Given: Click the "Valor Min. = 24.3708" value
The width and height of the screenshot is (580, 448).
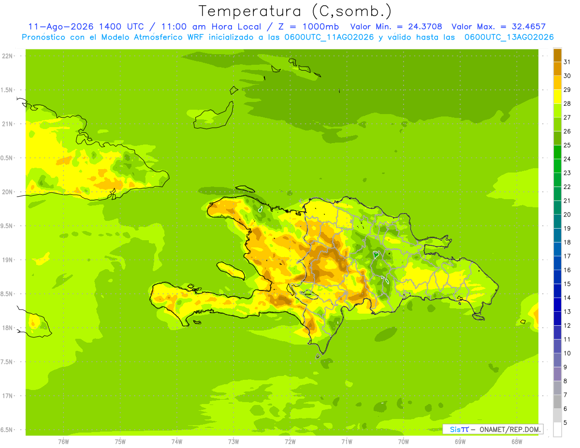Looking at the screenshot, I should click(x=396, y=27).
